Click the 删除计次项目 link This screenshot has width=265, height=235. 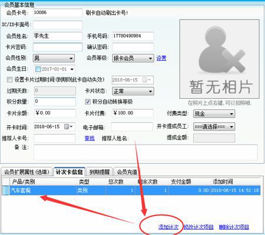pos(234,227)
